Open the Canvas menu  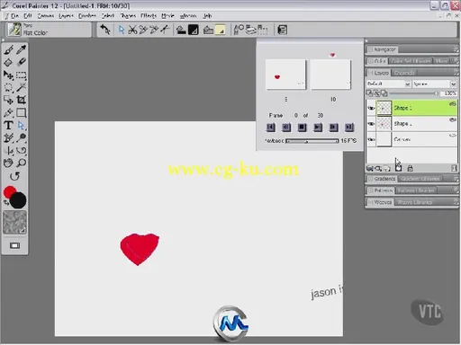pyautogui.click(x=46, y=16)
